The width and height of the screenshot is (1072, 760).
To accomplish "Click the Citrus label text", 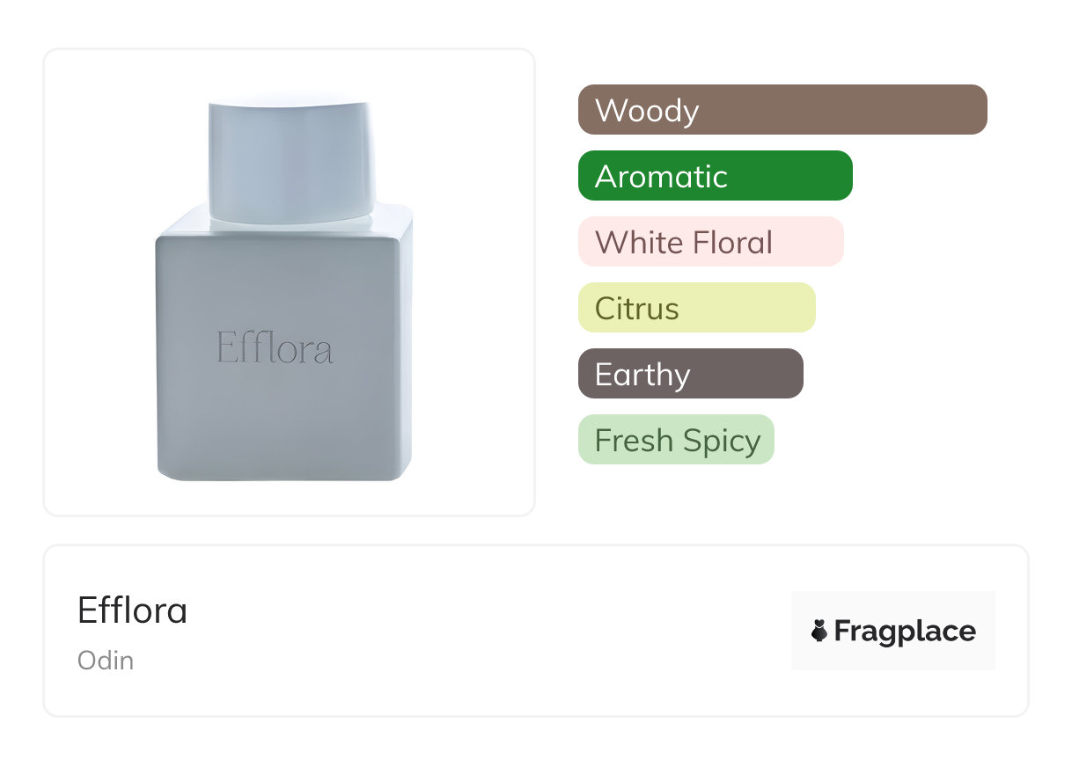I will pyautogui.click(x=637, y=309).
